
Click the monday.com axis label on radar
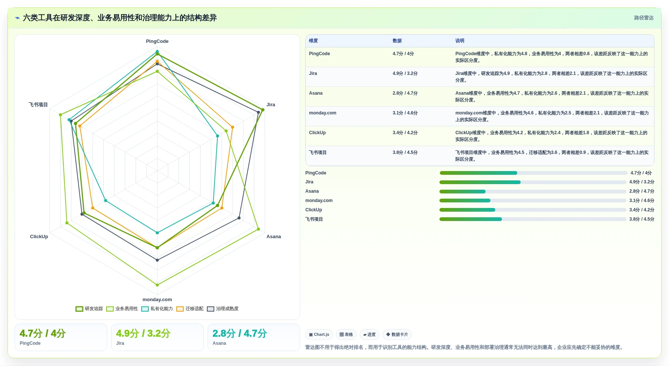coord(157,300)
